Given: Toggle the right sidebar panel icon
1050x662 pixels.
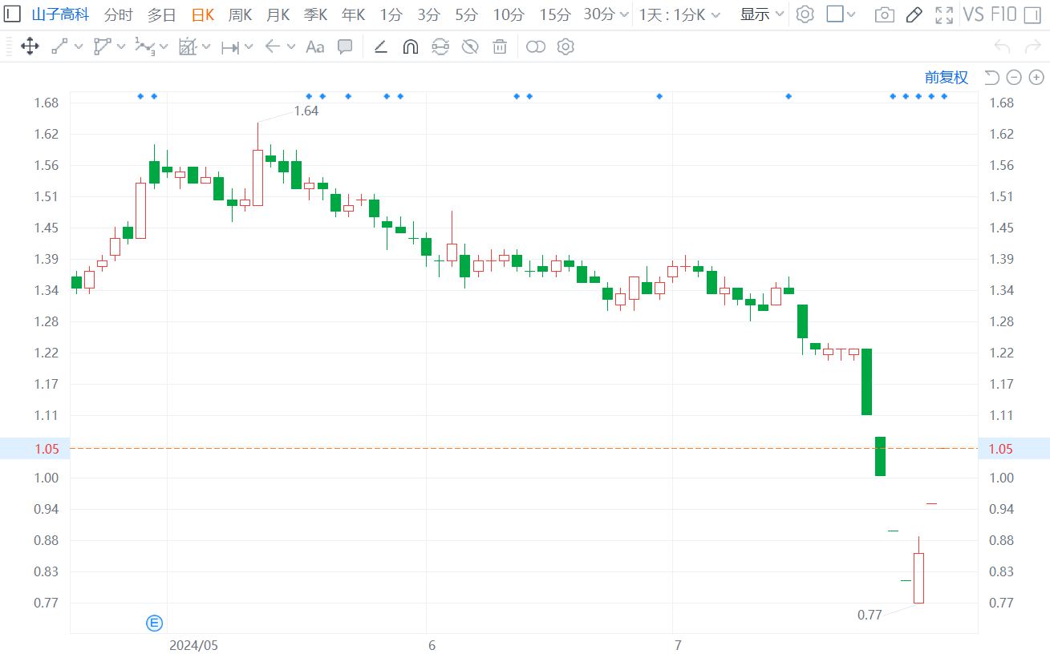Looking at the screenshot, I should 1032,14.
